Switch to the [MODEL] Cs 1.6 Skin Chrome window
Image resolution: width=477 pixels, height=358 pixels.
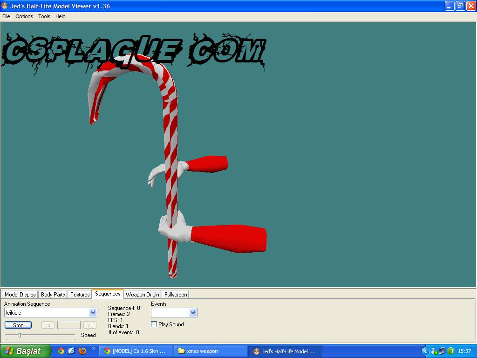click(136, 351)
